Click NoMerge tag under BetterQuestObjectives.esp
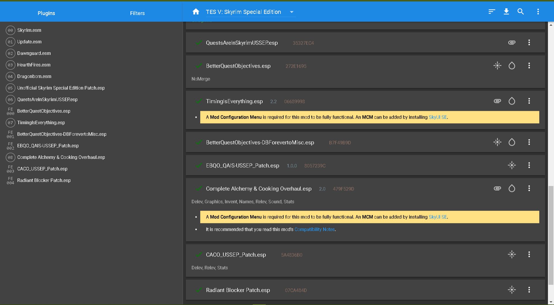 click(201, 79)
